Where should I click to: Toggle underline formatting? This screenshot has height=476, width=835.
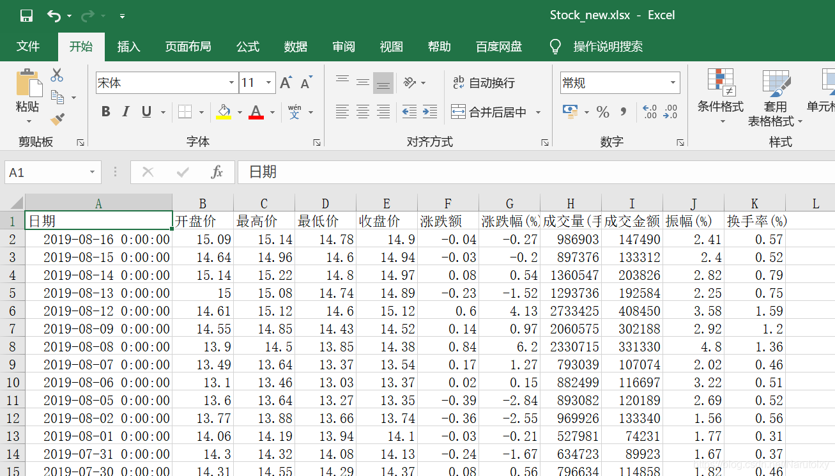coord(146,112)
